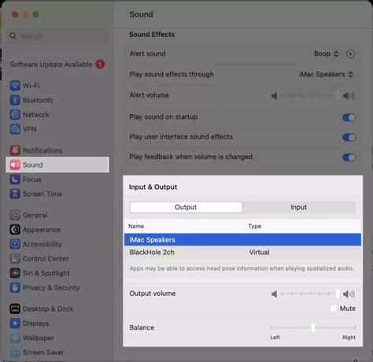Open Network label in sidebar
This screenshot has height=362, width=373.
[36, 115]
